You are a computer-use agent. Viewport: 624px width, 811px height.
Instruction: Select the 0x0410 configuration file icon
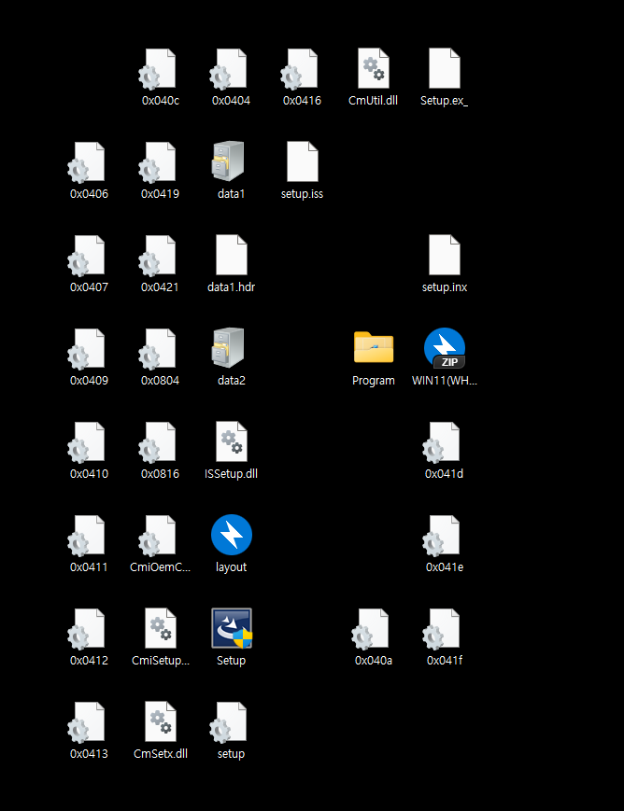(x=87, y=442)
